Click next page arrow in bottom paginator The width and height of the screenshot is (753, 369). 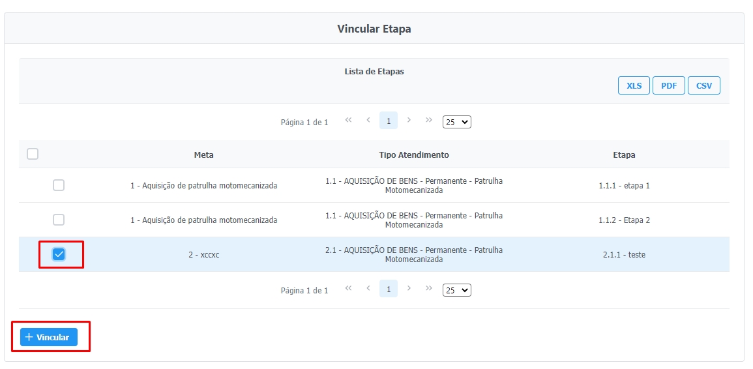click(409, 289)
